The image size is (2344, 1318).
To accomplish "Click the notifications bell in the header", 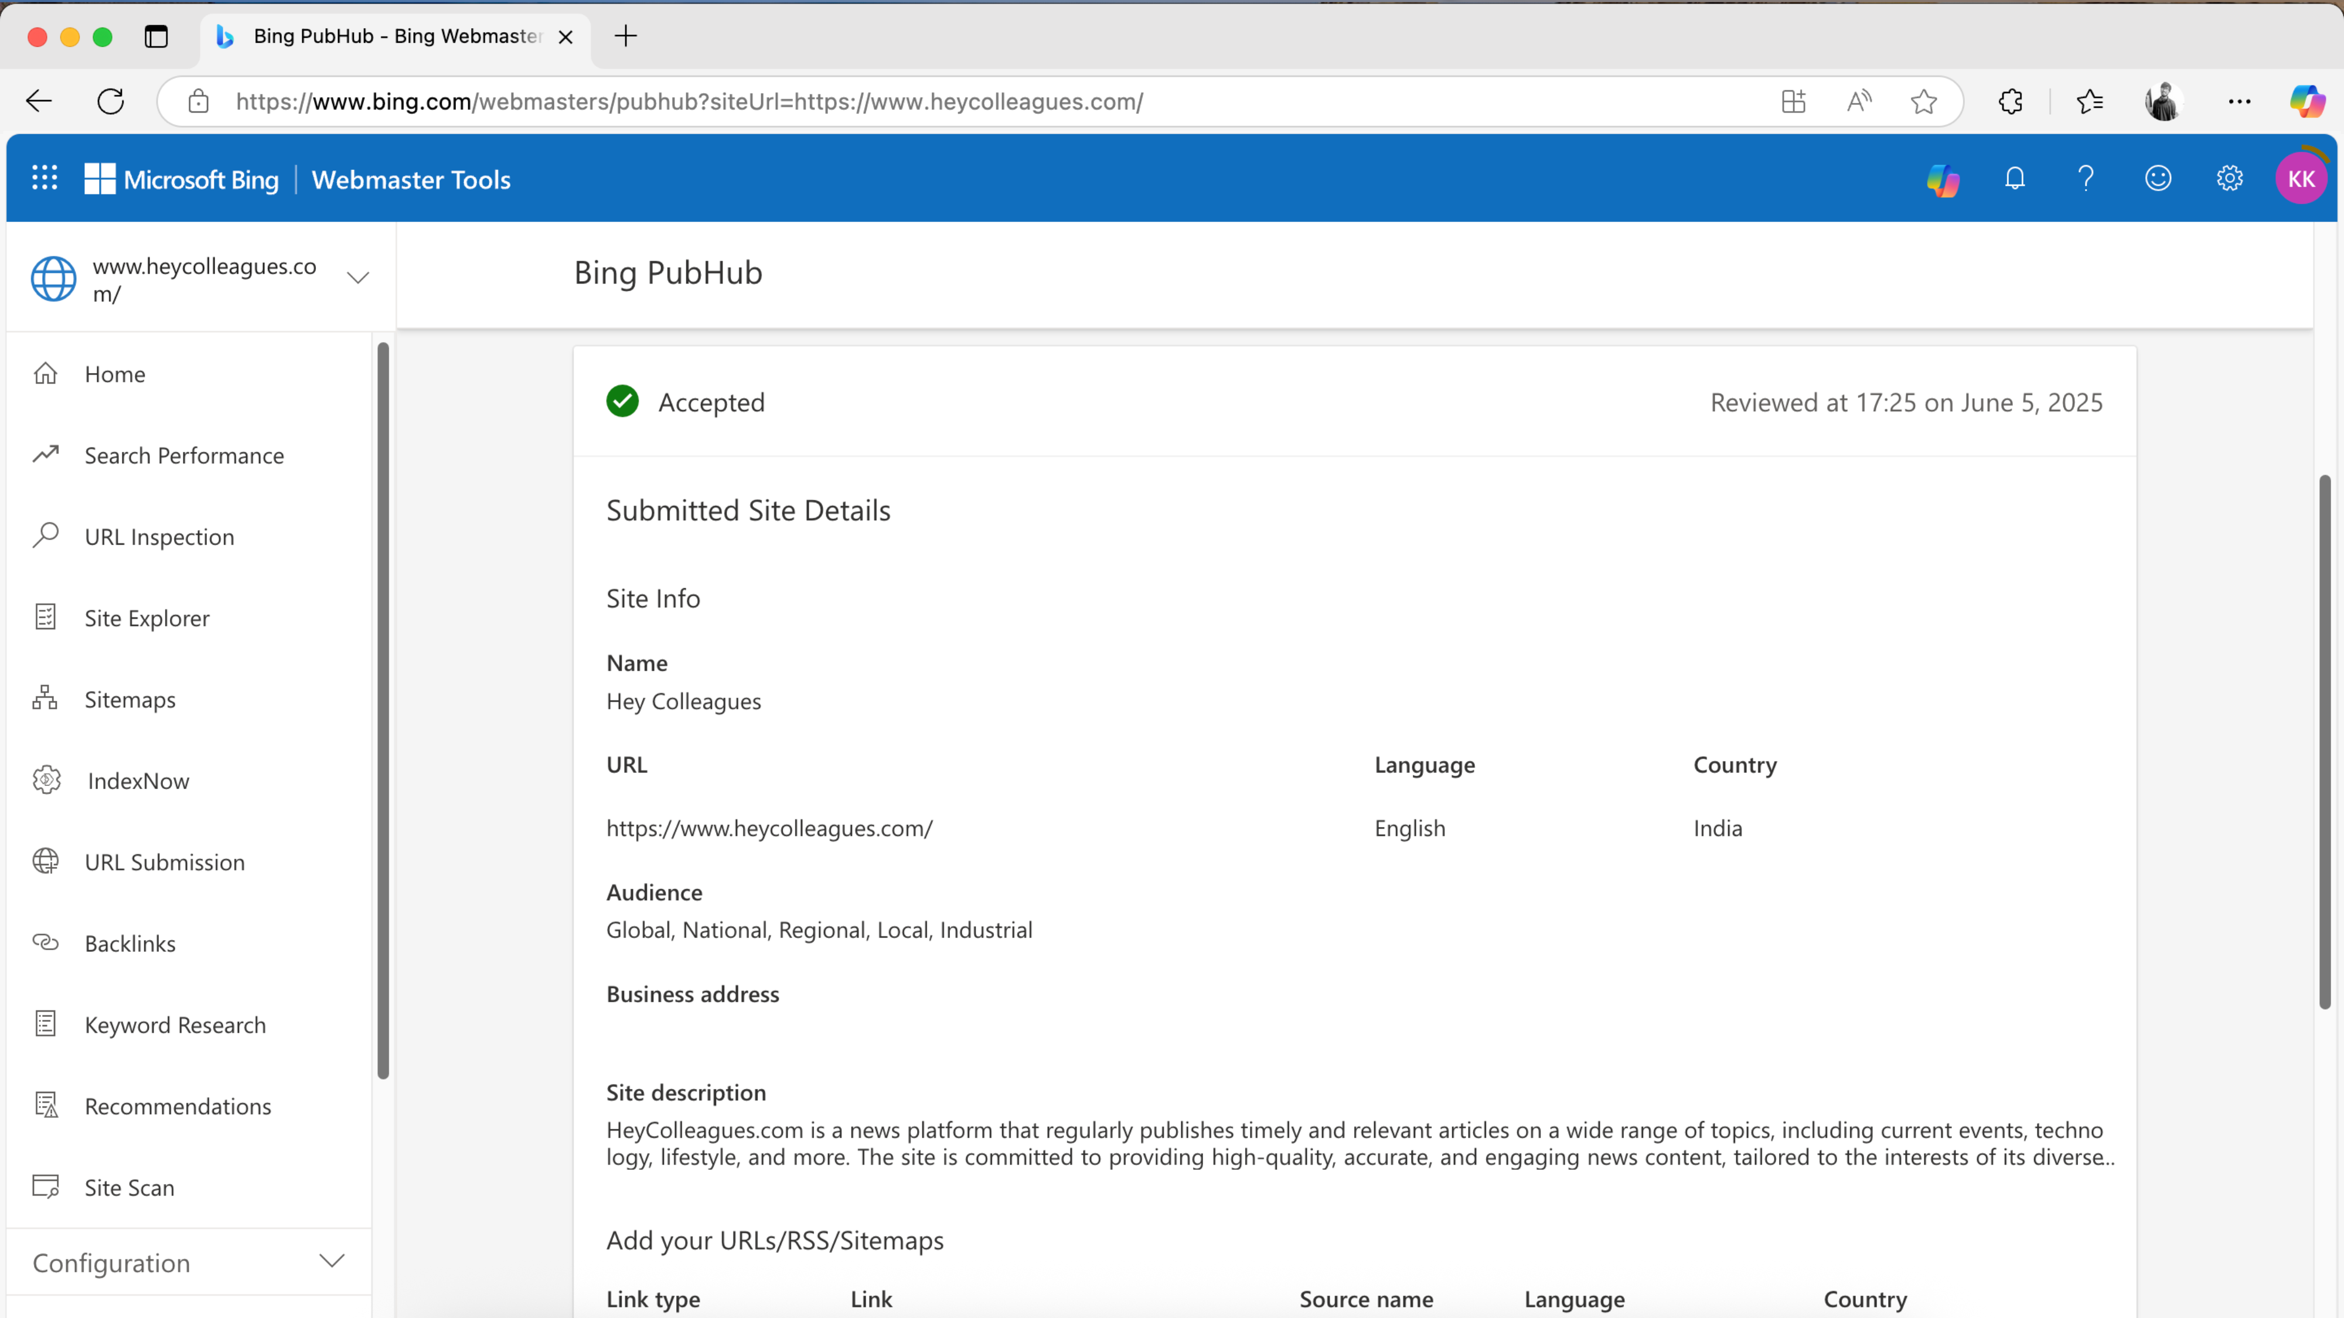I will click(x=2013, y=178).
